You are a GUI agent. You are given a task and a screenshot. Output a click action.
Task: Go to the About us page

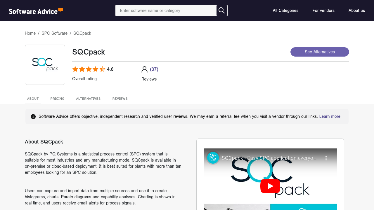(x=356, y=10)
